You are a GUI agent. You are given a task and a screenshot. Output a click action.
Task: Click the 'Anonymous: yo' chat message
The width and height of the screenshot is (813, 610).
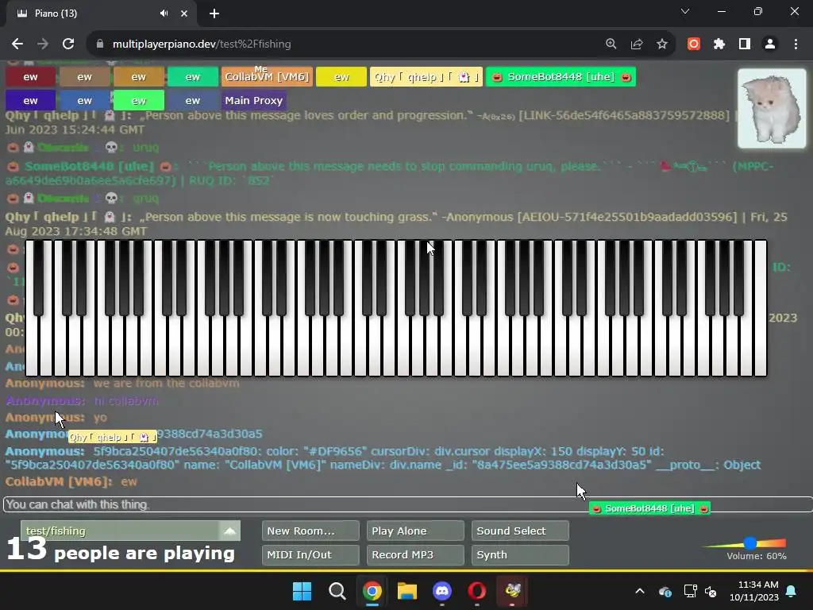point(56,418)
